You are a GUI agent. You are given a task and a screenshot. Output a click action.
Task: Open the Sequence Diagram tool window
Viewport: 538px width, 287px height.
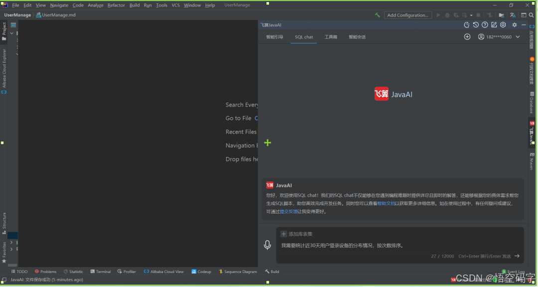[x=238, y=272]
